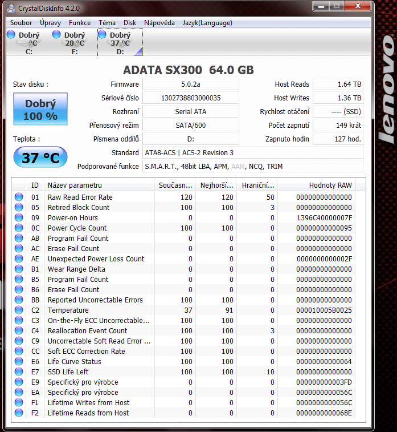Expand the Disk menu
Screen dimensions: 397x432
pyautogui.click(x=130, y=23)
